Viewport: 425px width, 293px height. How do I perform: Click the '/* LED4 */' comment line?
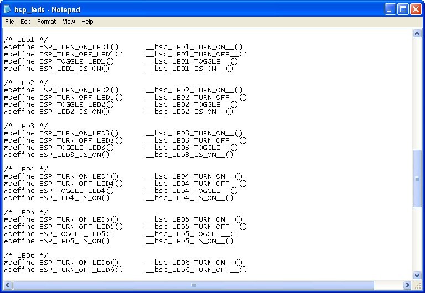[26, 169]
